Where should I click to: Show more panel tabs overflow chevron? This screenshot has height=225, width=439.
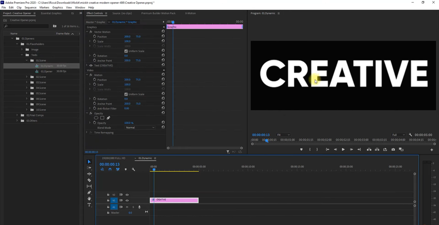[81, 13]
